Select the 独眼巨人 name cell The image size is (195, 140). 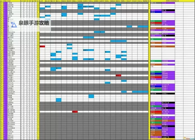[x=14, y=46]
